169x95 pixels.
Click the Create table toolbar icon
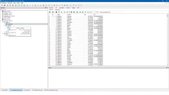coord(19,5)
